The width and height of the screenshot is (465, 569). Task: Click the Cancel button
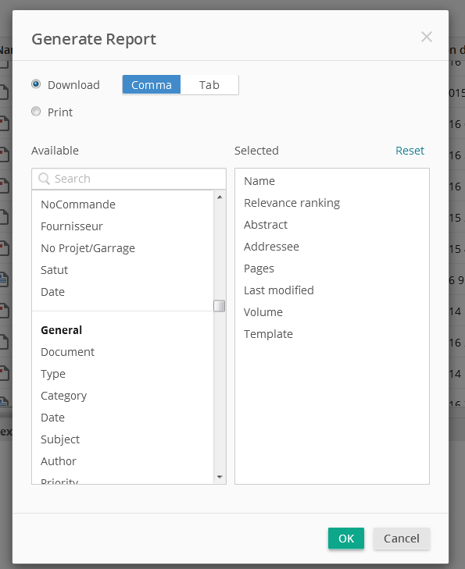402,539
